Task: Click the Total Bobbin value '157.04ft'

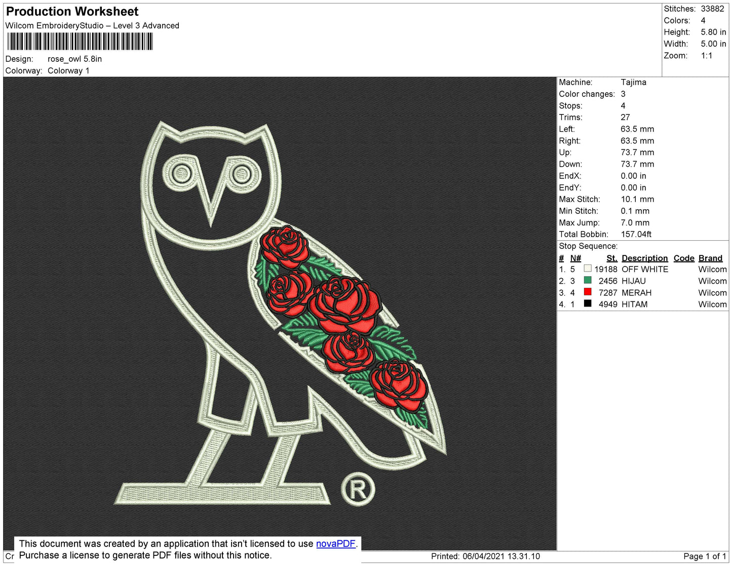Action: pos(636,234)
